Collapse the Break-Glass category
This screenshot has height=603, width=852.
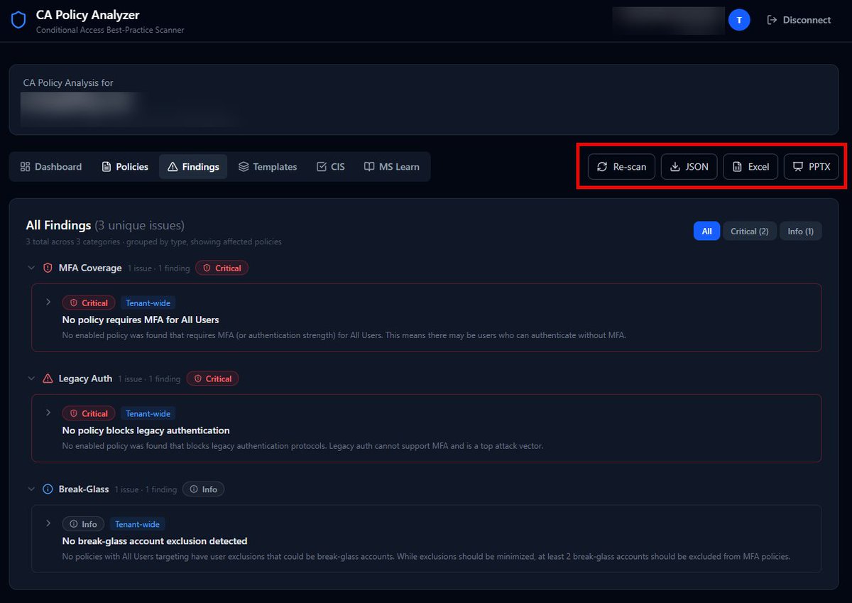tap(31, 489)
